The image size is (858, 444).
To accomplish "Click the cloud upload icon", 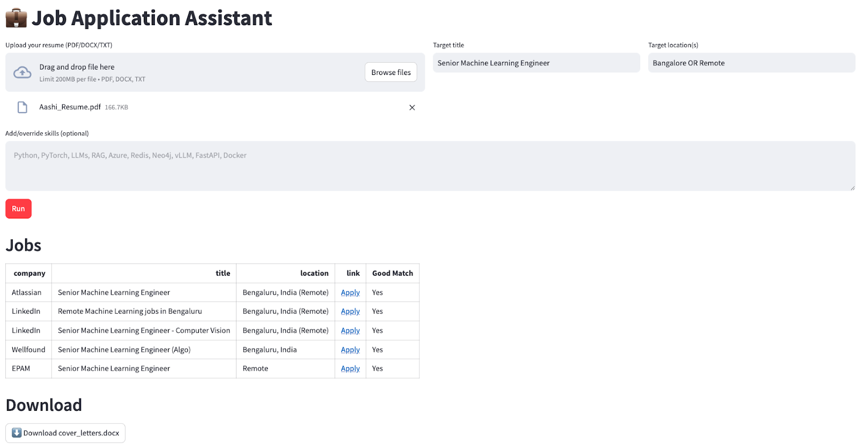I will [x=22, y=72].
